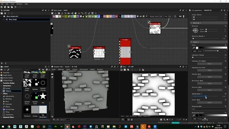Open the Tools menu

click(12, 4)
